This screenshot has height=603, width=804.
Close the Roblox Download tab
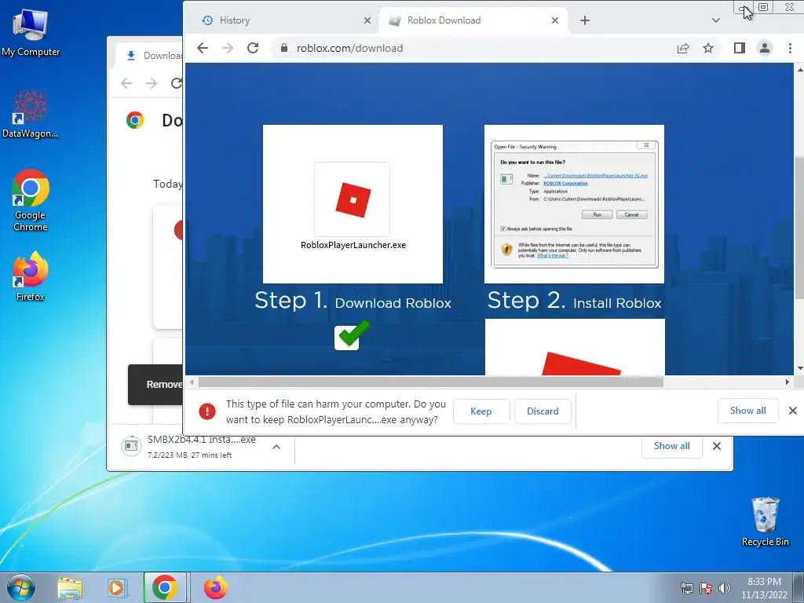coord(555,20)
